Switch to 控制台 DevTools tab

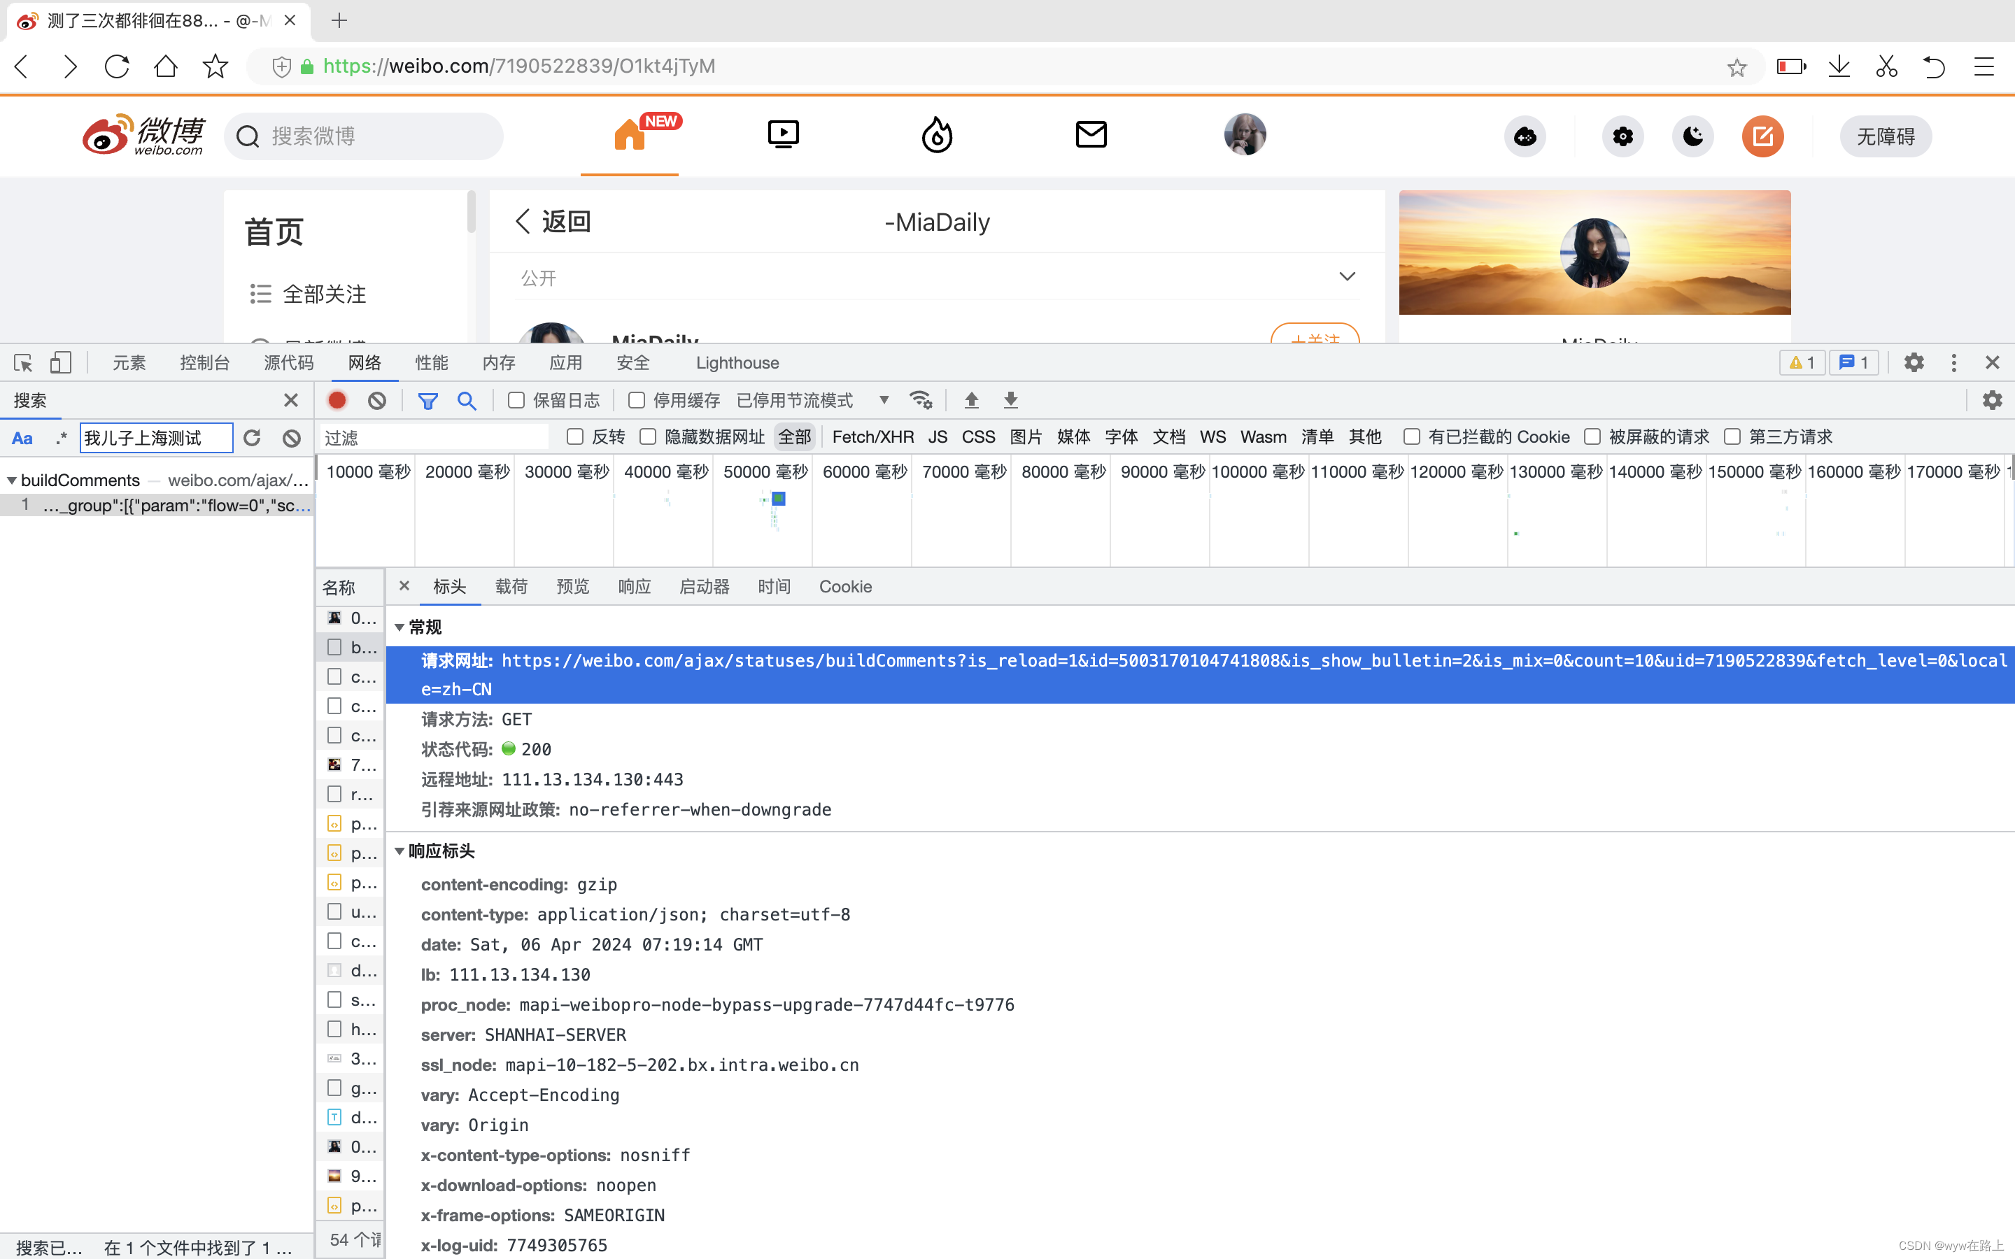(x=205, y=363)
